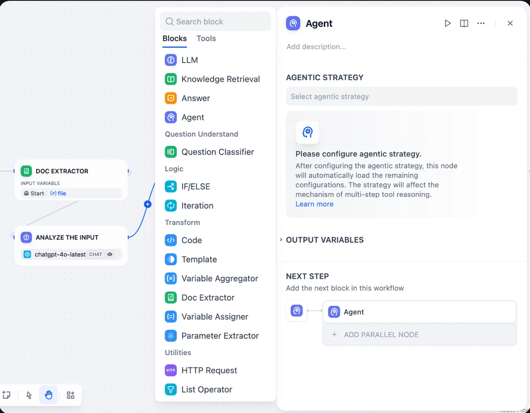Click the Start / file input variable

71,193
